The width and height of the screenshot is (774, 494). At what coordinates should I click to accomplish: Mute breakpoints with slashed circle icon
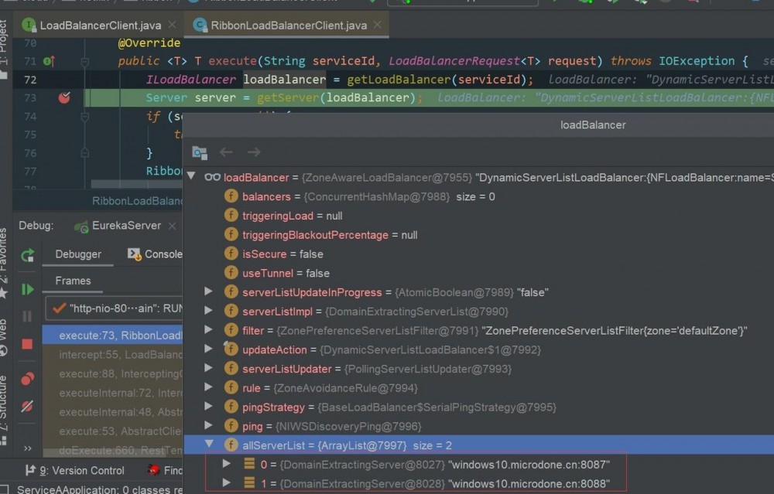pyautogui.click(x=27, y=406)
